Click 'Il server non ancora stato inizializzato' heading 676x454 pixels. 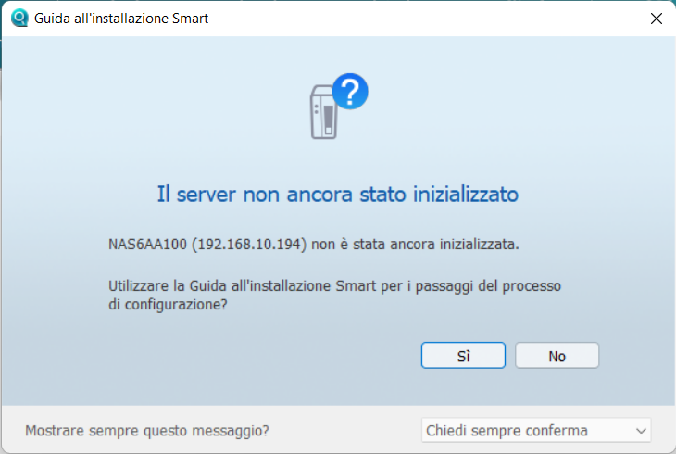pos(338,195)
